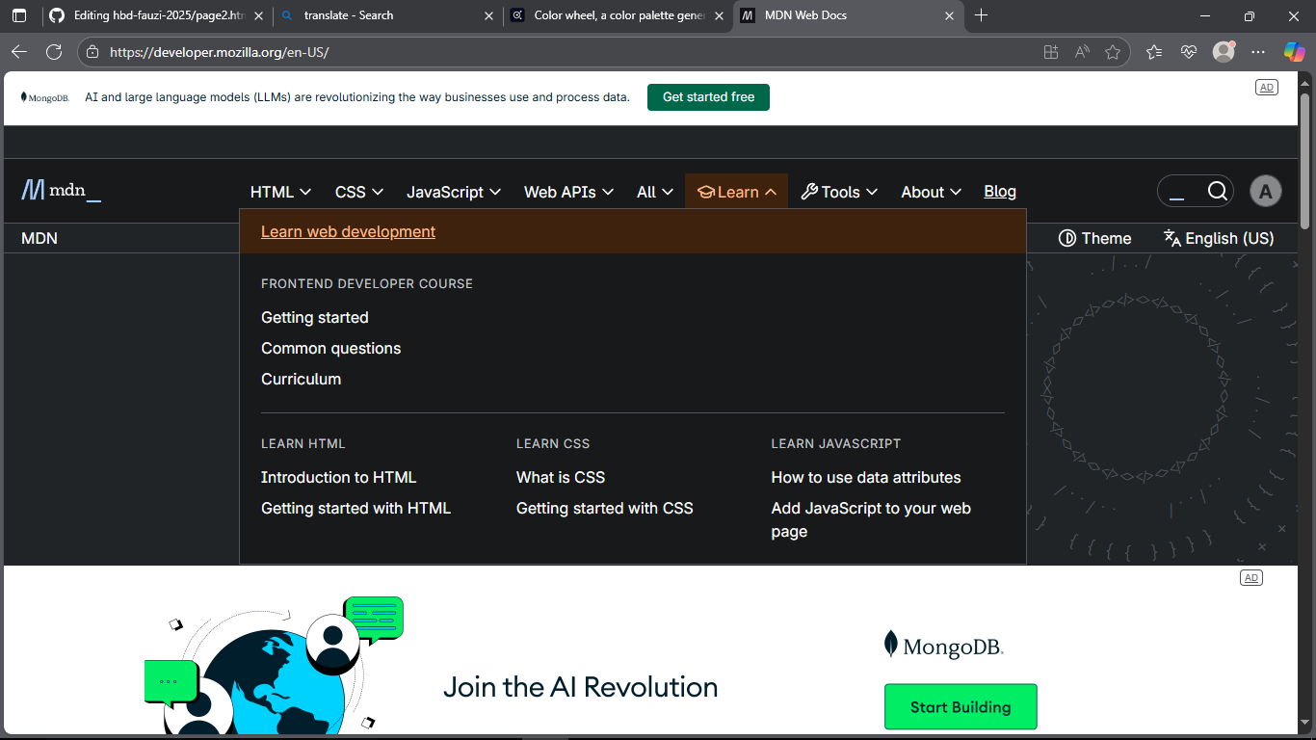The height and width of the screenshot is (740, 1316).
Task: Open Getting started with CSS
Action: [604, 508]
